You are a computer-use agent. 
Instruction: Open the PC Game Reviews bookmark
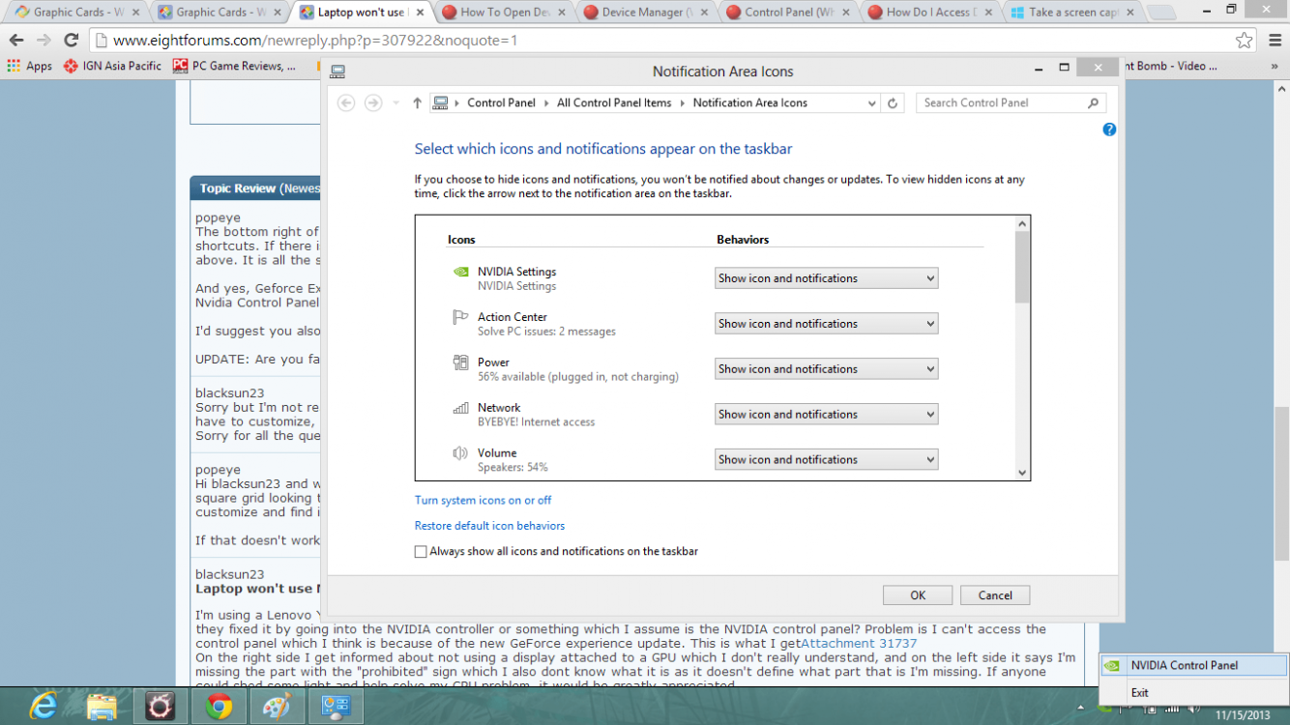click(235, 66)
